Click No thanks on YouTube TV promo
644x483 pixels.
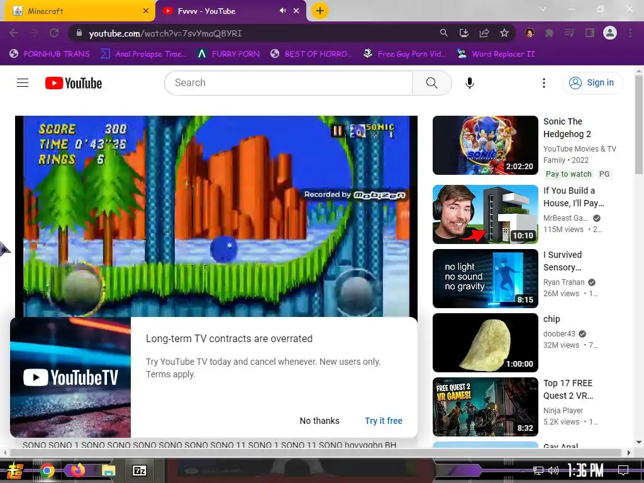point(319,421)
